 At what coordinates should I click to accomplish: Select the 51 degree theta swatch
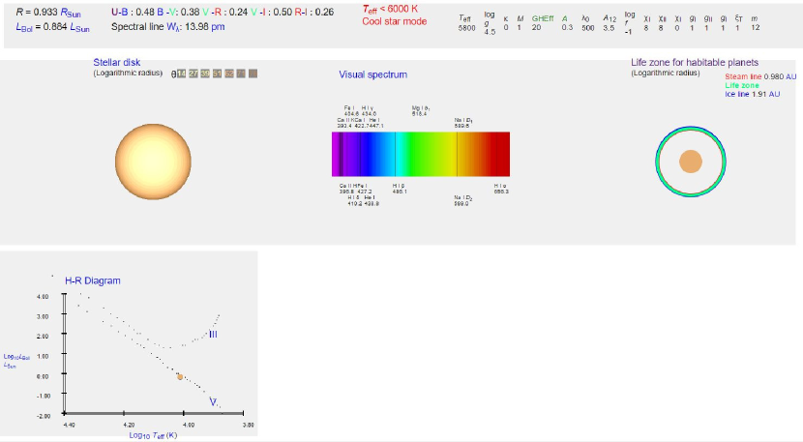(217, 74)
